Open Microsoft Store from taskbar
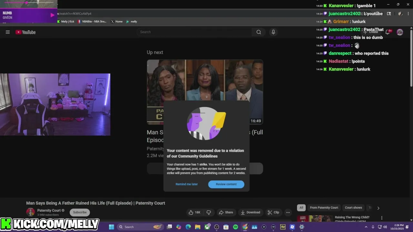This screenshot has width=413, height=232. point(226,227)
